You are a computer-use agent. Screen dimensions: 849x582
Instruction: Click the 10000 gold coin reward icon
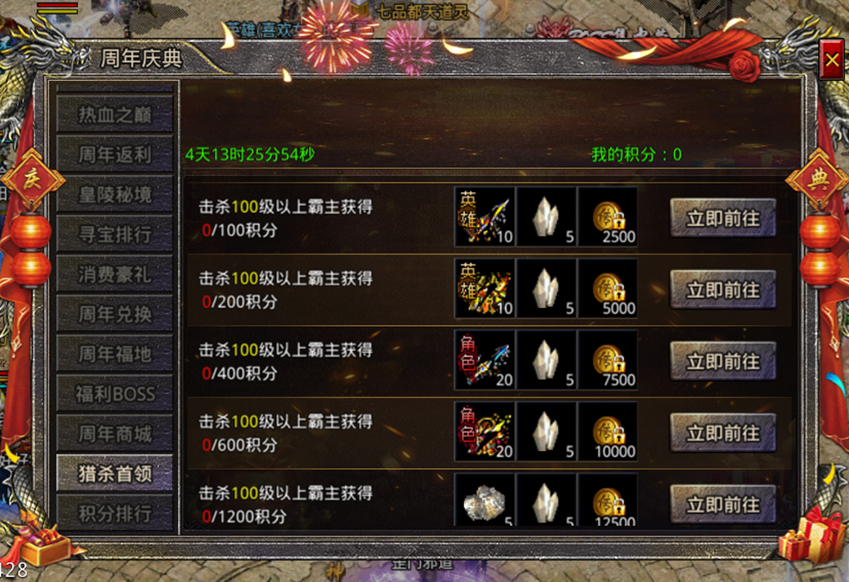coord(607,432)
